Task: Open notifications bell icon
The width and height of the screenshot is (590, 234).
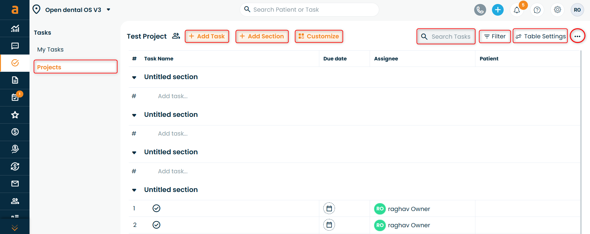Action: point(517,10)
